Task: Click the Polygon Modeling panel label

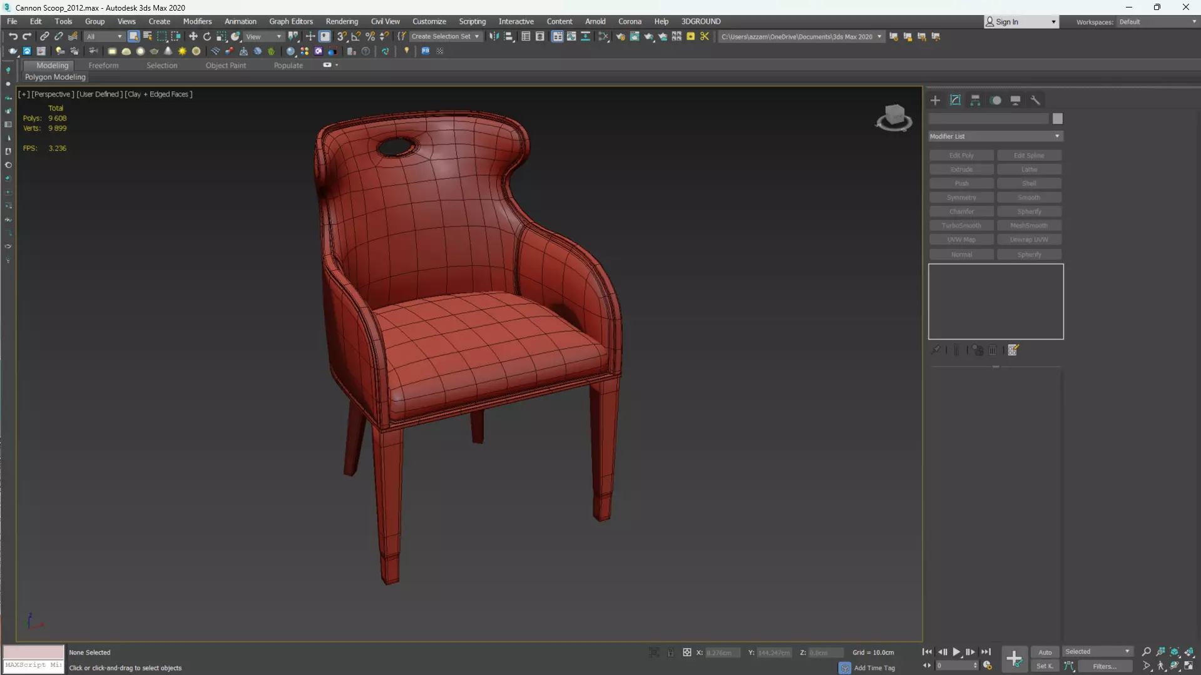Action: pyautogui.click(x=55, y=77)
